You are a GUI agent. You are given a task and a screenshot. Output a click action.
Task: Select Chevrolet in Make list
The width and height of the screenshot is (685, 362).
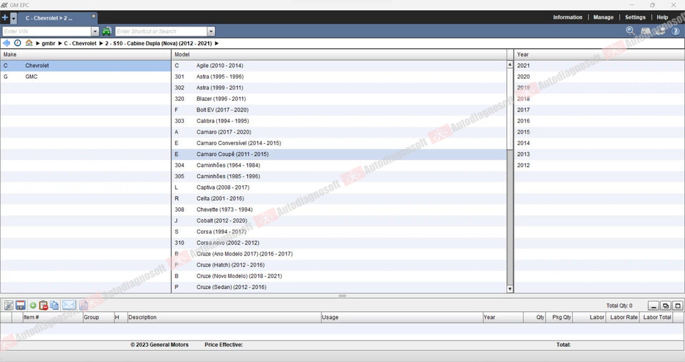click(x=86, y=65)
